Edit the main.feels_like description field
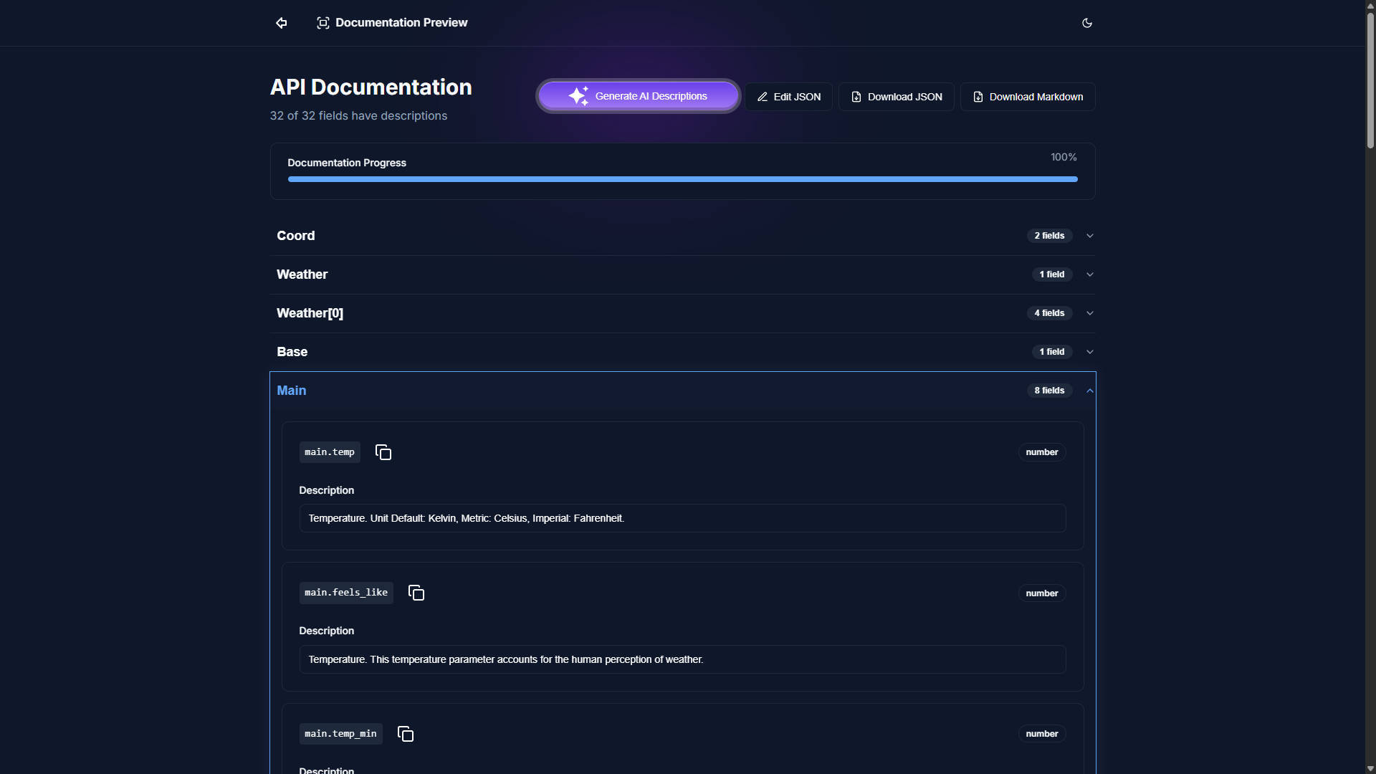Viewport: 1376px width, 774px height. (x=682, y=659)
